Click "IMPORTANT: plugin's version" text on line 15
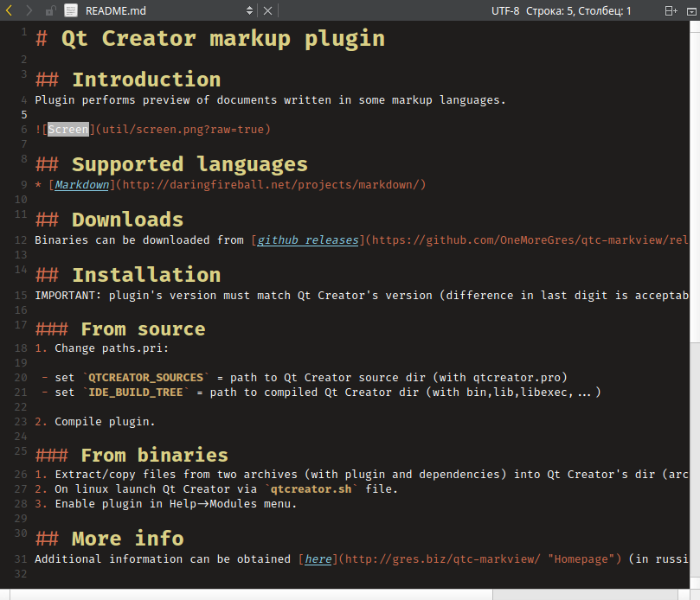 [362, 296]
